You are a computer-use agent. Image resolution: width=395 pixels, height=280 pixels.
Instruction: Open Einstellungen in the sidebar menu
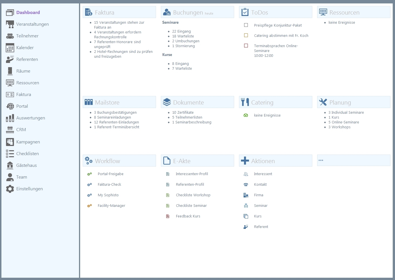tap(29, 189)
